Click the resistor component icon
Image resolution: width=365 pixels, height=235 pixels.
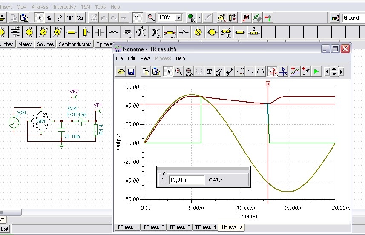71,32
